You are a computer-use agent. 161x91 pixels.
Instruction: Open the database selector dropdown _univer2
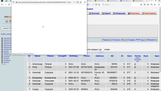[6, 28]
